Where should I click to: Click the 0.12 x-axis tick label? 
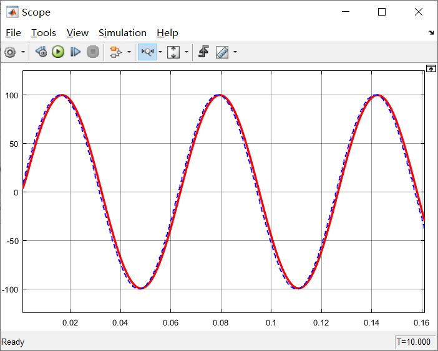coord(321,323)
